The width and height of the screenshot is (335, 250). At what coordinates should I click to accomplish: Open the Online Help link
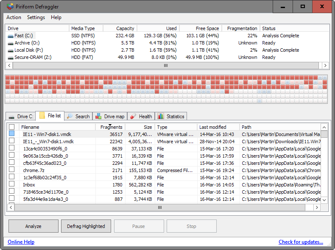click(x=21, y=242)
